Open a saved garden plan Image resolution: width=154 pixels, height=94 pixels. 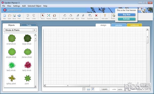coord(9,16)
